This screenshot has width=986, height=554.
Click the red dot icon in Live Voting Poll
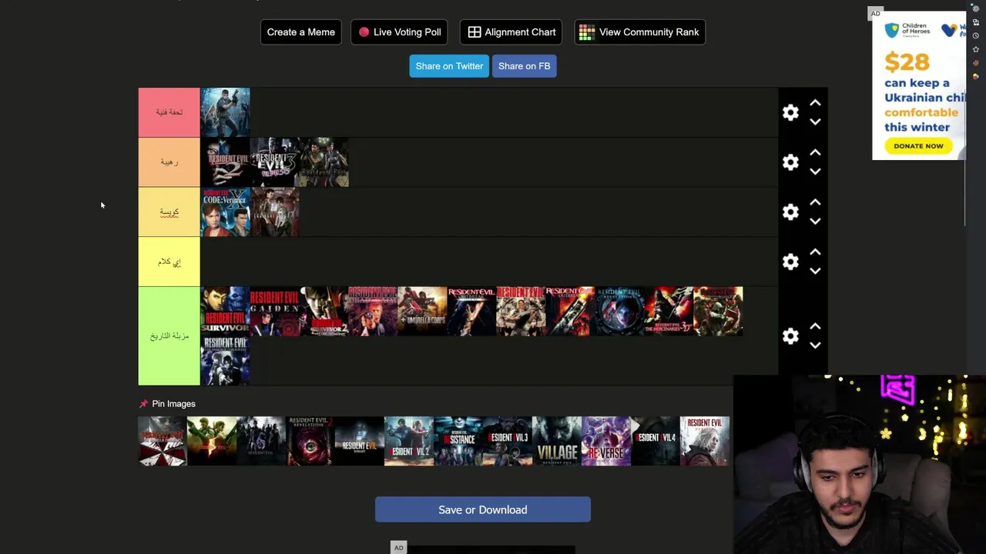click(x=364, y=32)
